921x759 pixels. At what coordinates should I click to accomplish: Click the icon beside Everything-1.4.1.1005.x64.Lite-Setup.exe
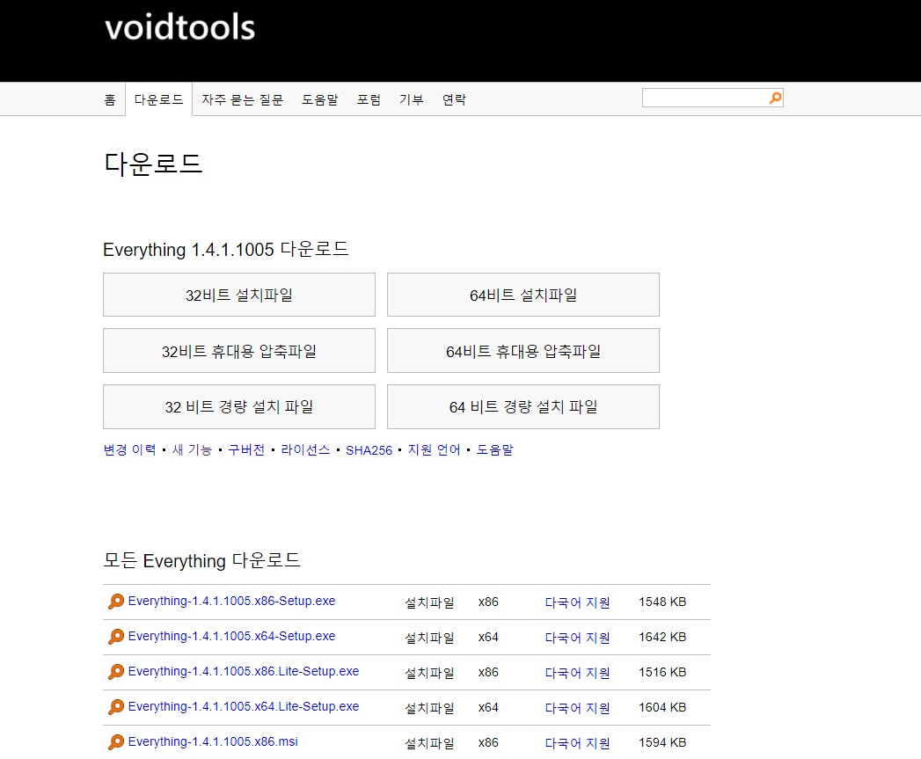(116, 707)
